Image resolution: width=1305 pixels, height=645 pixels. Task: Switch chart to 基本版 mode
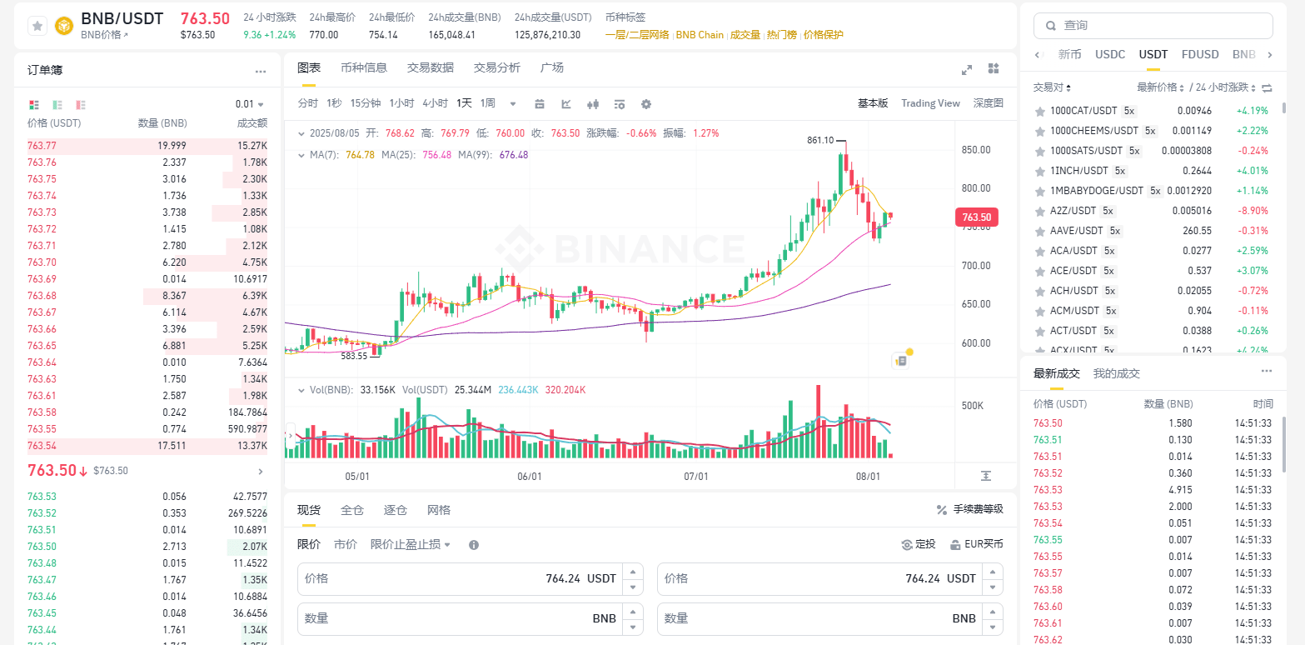tap(873, 103)
